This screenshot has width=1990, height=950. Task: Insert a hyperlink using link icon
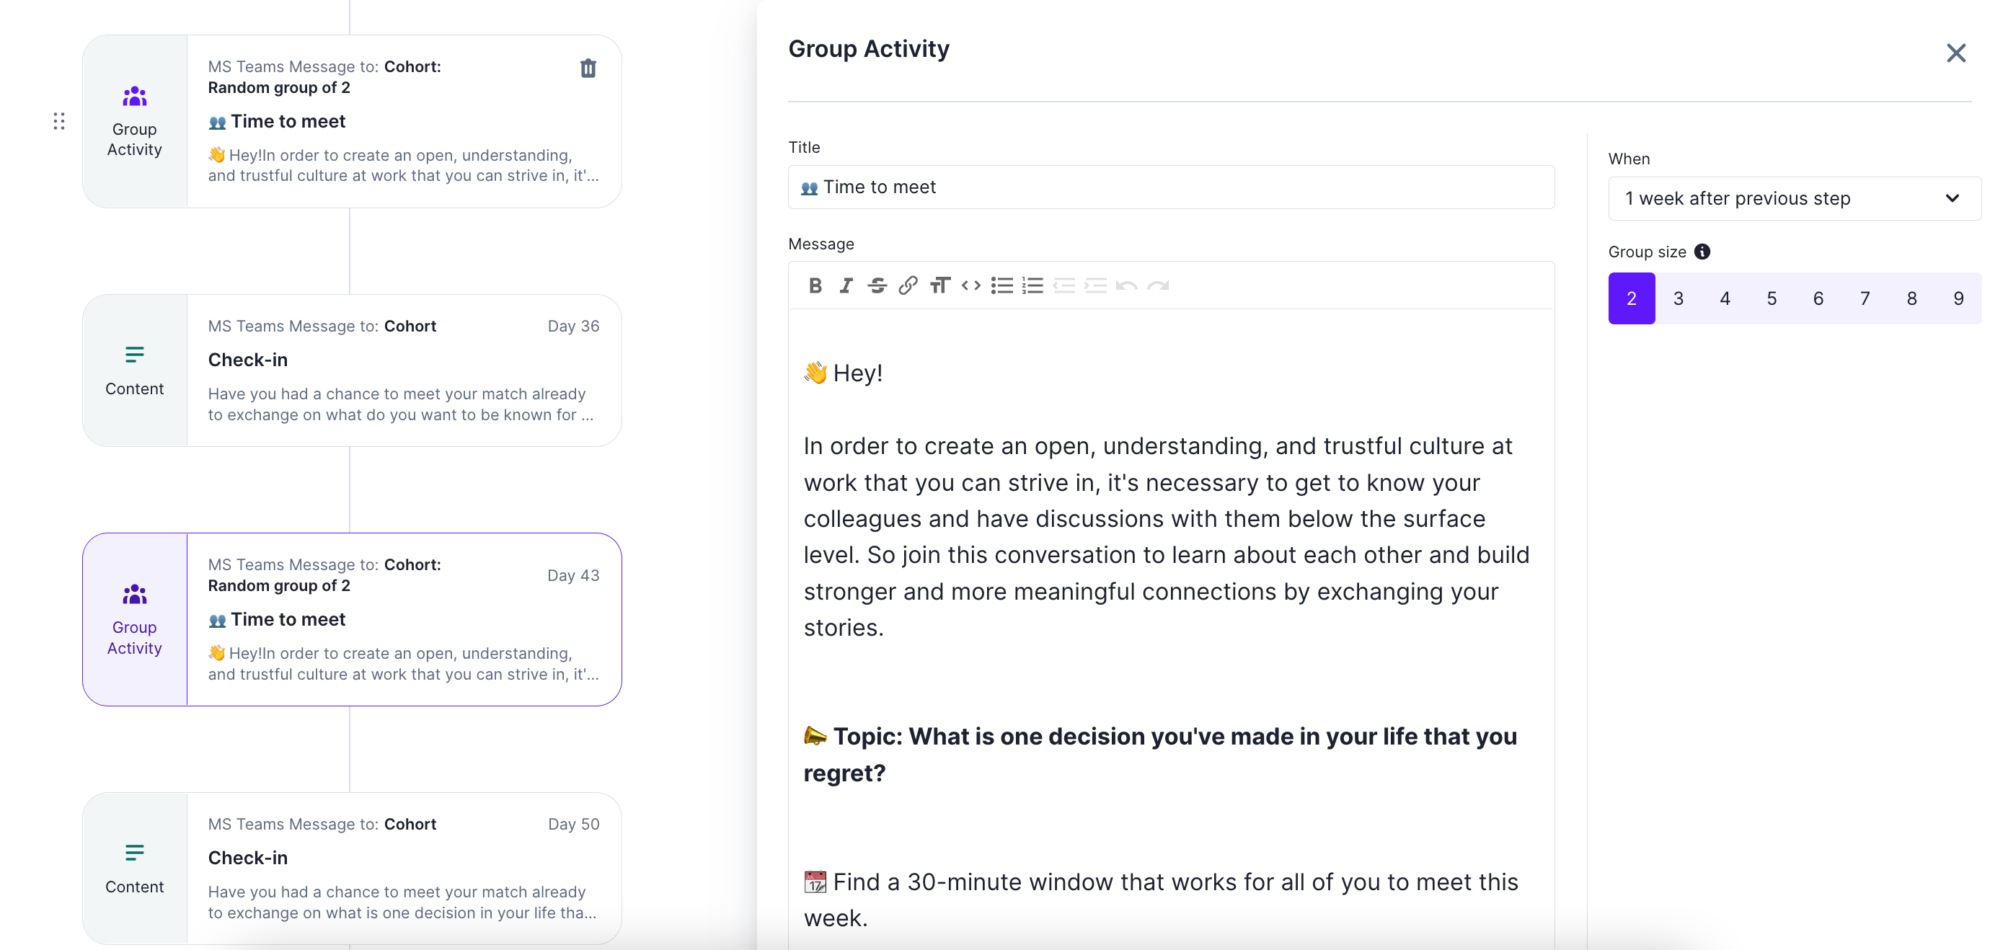[908, 285]
